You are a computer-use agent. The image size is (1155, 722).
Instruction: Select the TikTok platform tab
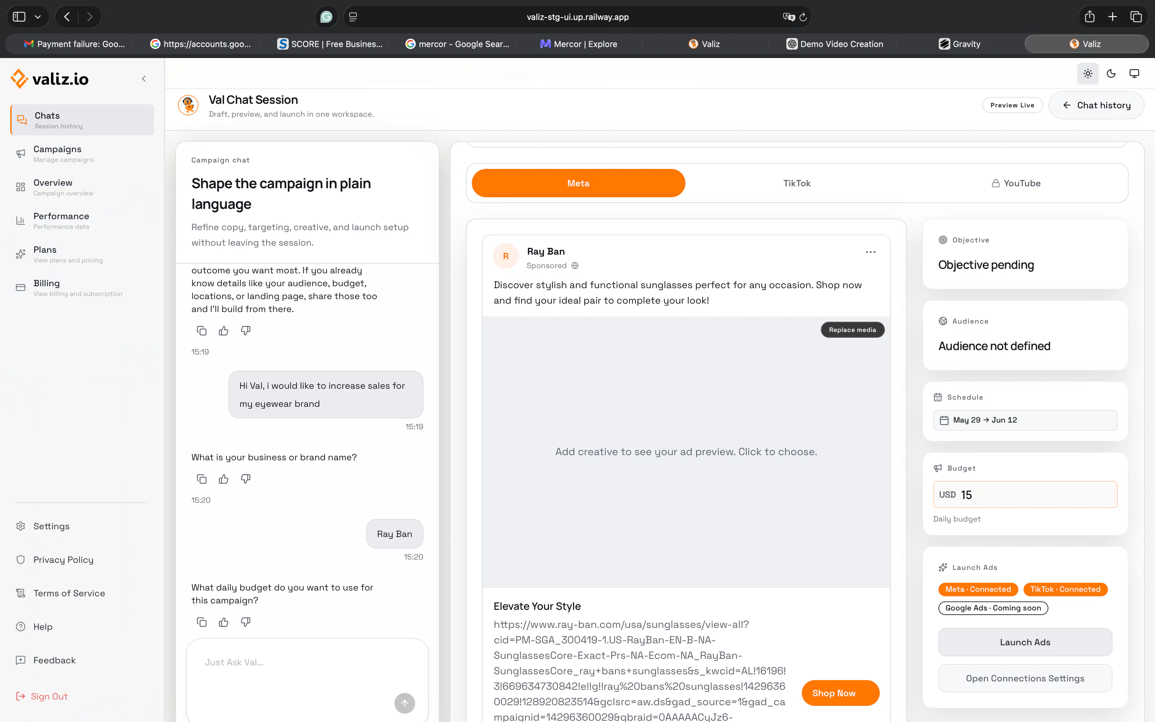point(797,183)
